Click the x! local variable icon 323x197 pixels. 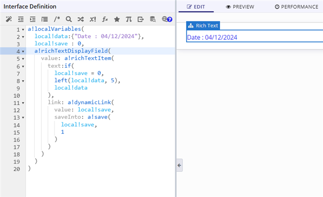click(93, 19)
